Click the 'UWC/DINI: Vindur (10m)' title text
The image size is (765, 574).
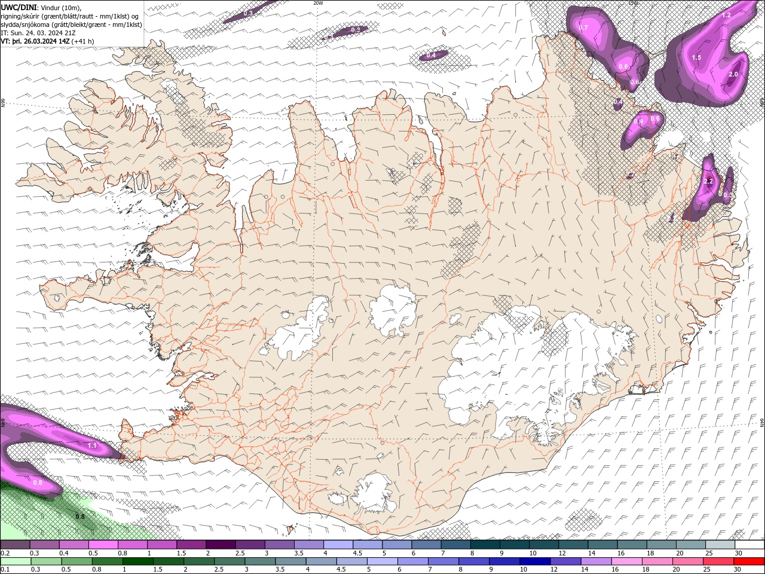click(x=41, y=7)
